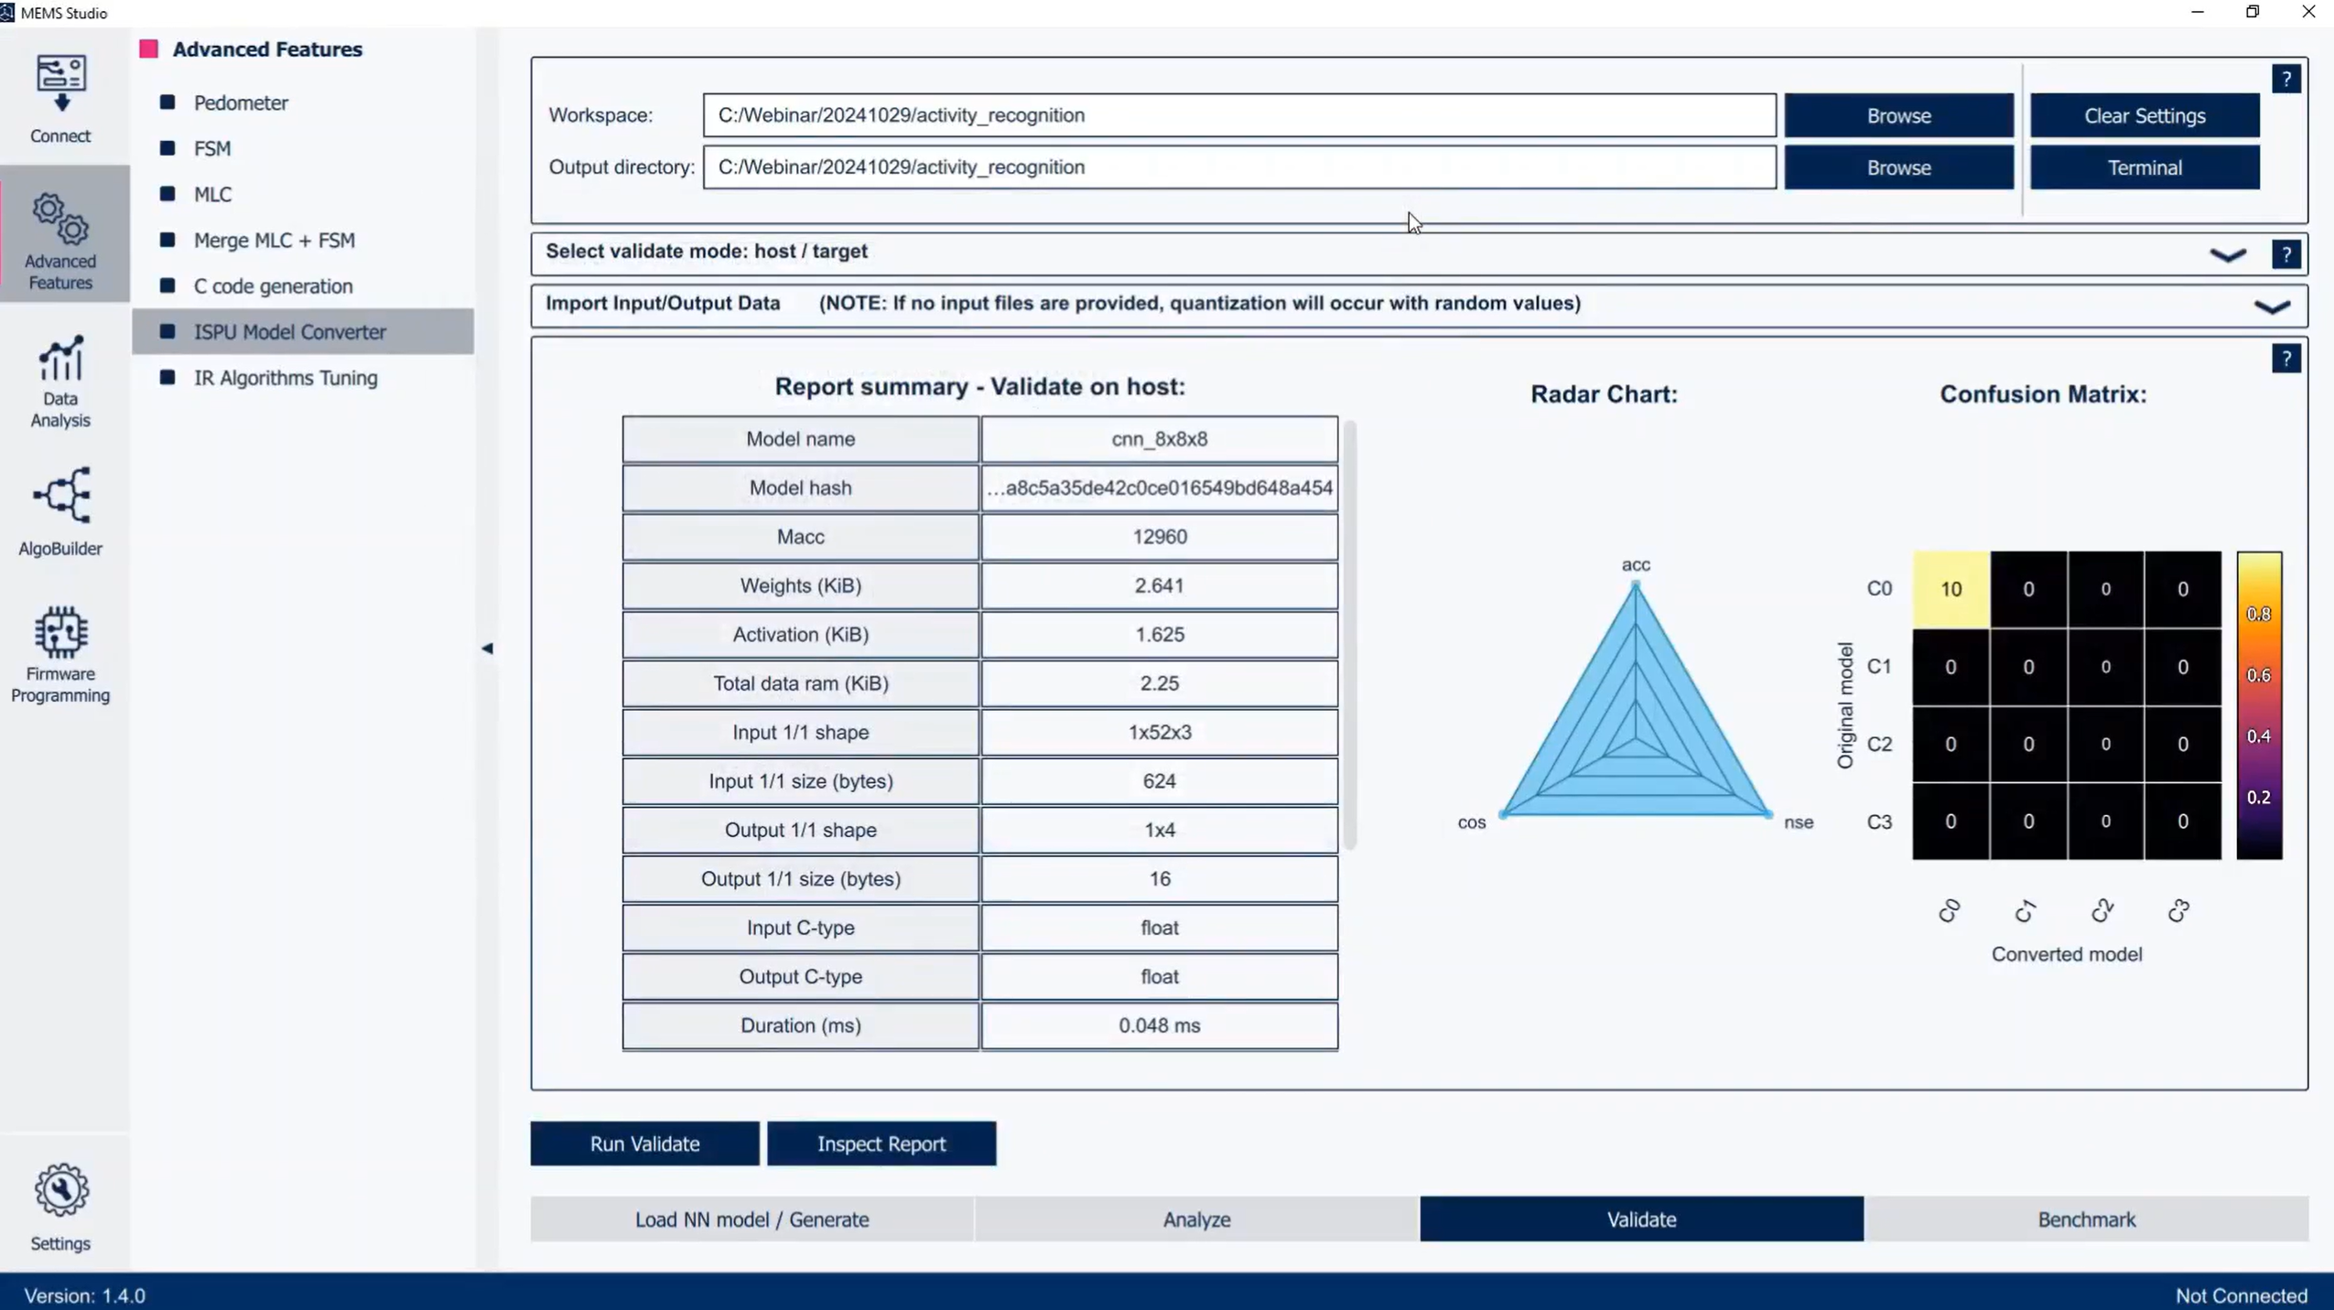Viewport: 2334px width, 1310px height.
Task: Expand the validate mode selector
Action: [x=2230, y=253]
